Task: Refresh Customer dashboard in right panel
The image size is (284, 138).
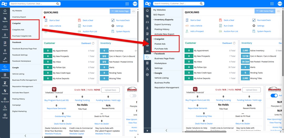Action: click(234, 43)
